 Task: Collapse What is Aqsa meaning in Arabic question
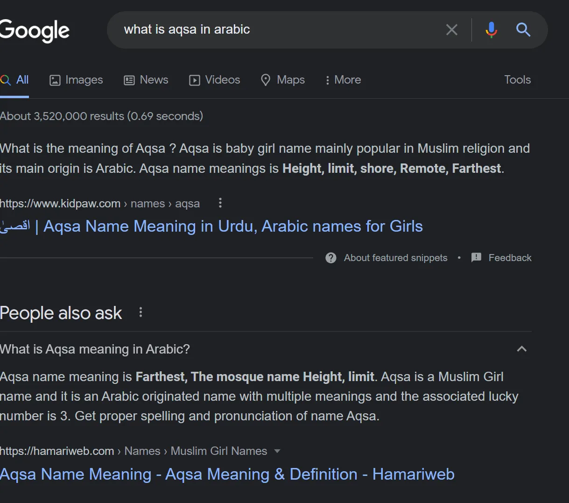point(522,349)
